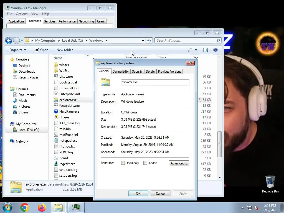This screenshot has width=284, height=213.
Task: Click the scrollbar down arrow
Action: click(220, 178)
